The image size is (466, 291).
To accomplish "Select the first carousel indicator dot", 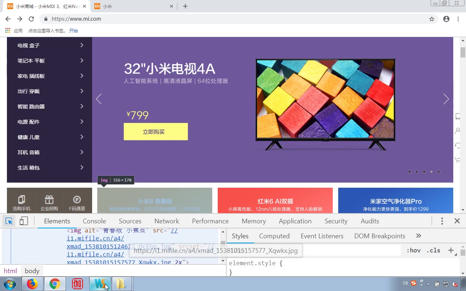I will (x=410, y=172).
